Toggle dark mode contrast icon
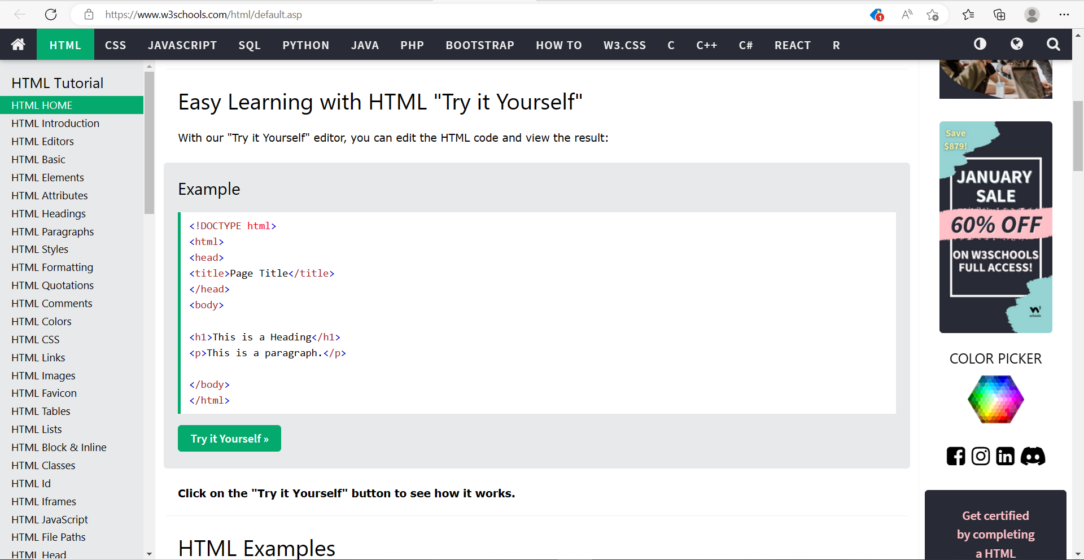This screenshot has width=1084, height=560. (x=980, y=44)
